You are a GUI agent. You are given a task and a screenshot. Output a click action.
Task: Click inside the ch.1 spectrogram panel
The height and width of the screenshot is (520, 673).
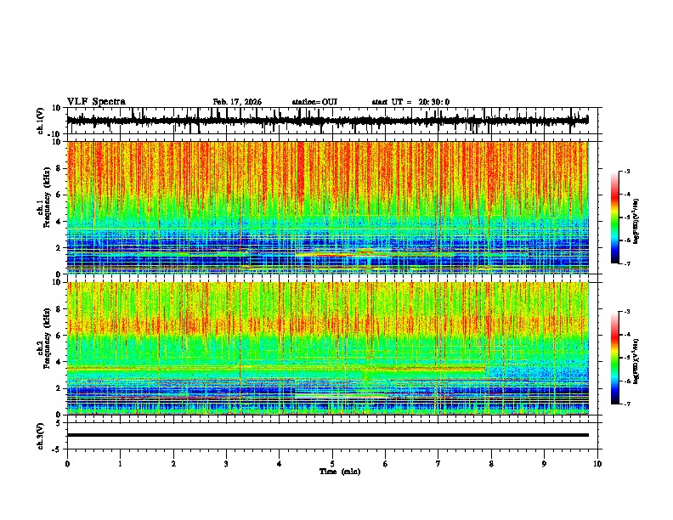[327, 207]
